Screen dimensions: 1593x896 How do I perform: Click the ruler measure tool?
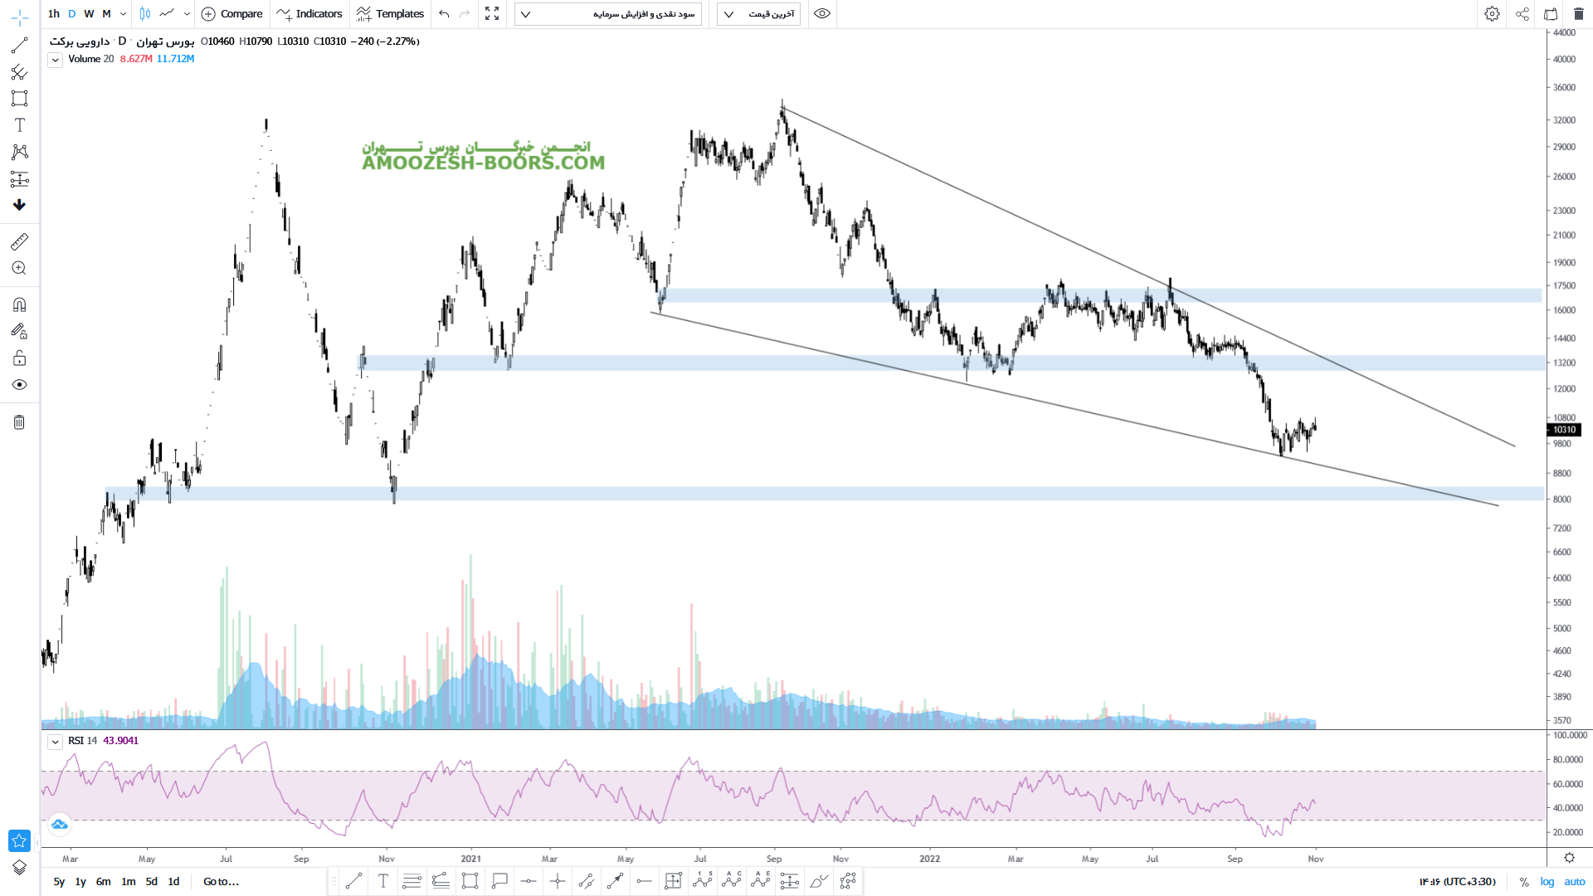click(x=19, y=241)
